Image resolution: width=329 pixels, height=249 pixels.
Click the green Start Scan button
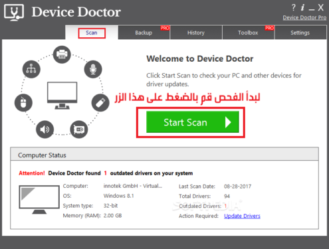click(x=193, y=122)
